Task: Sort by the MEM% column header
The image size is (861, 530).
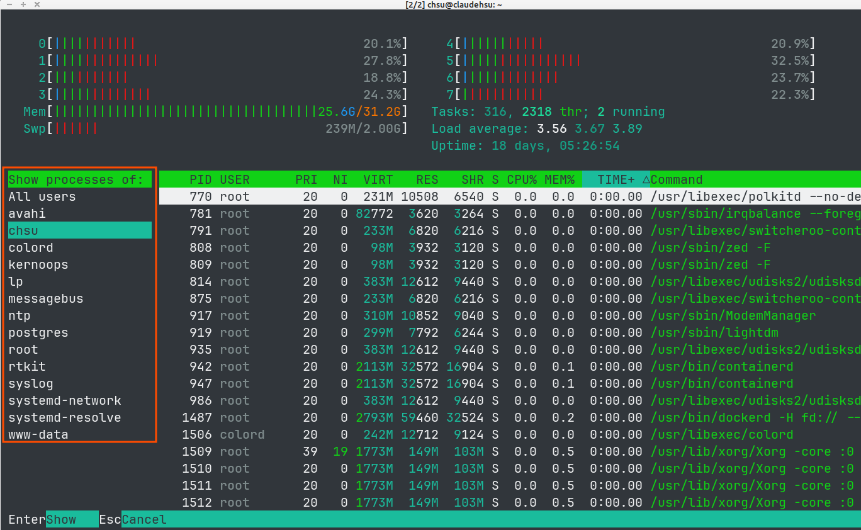Action: [x=560, y=179]
